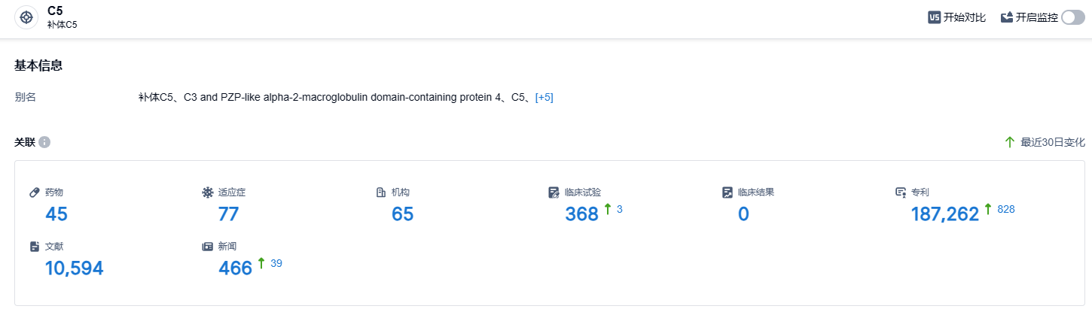Click the C5 target crosshair icon
1092x309 pixels.
coord(26,17)
